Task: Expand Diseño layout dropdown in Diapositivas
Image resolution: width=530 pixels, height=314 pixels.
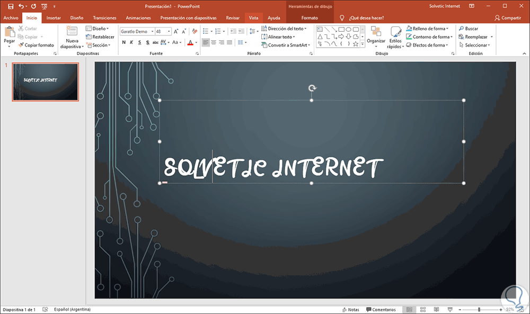Action: click(x=98, y=29)
